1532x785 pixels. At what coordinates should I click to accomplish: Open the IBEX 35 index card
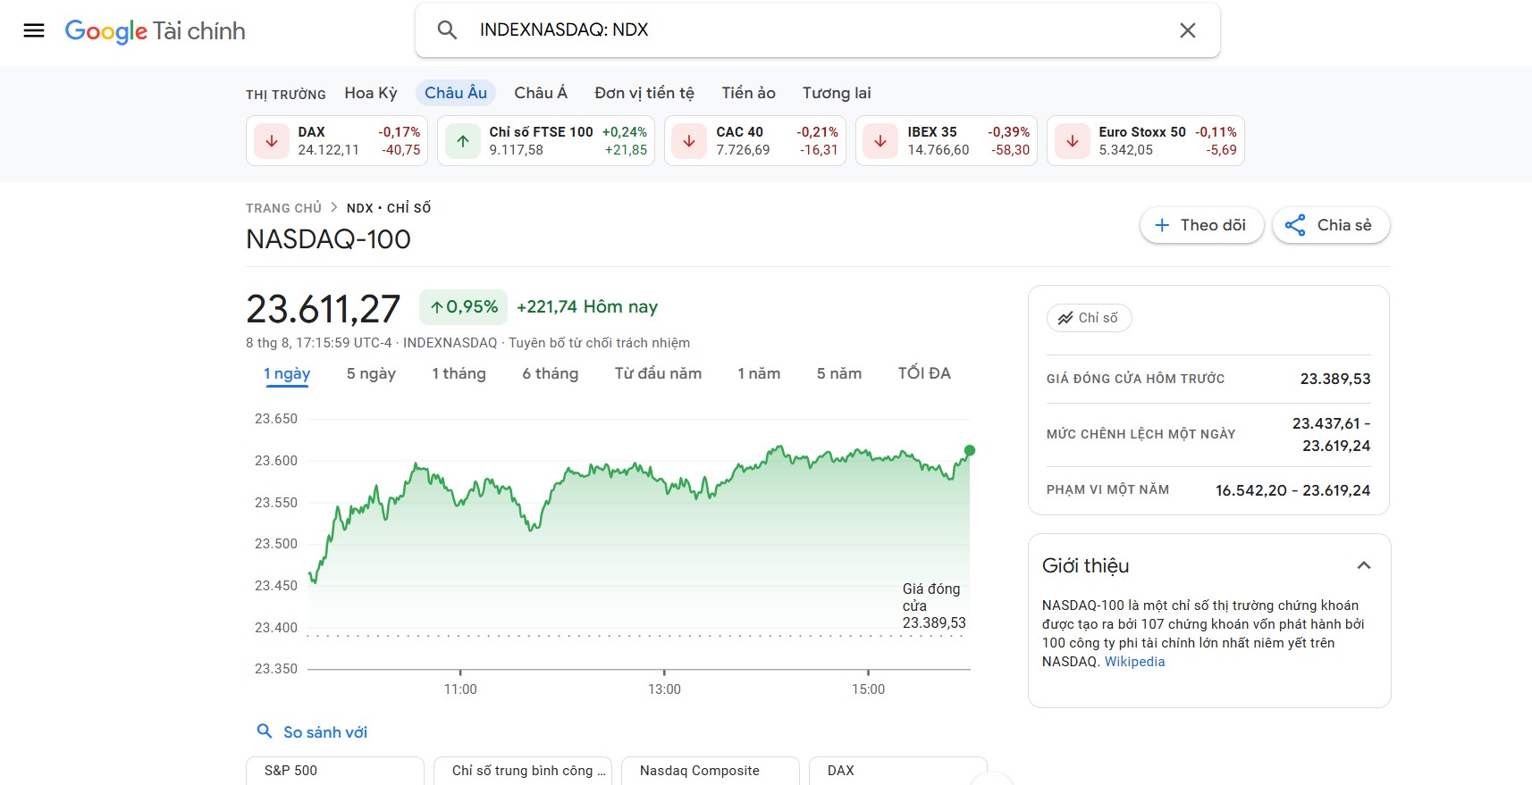[x=947, y=141]
